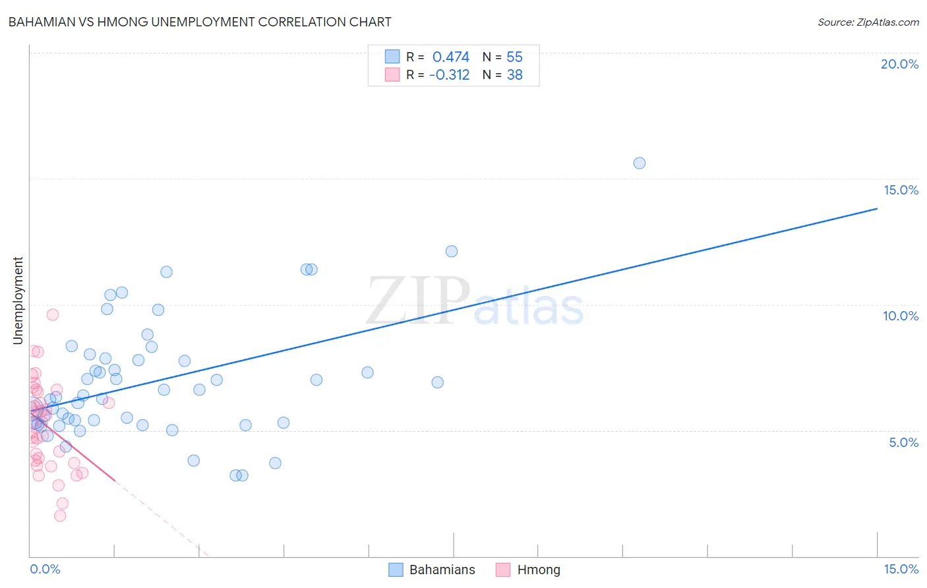927x588 pixels.
Task: Click the blue R = 0.474 legend box
Action: point(392,57)
